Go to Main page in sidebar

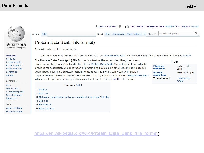(11, 56)
